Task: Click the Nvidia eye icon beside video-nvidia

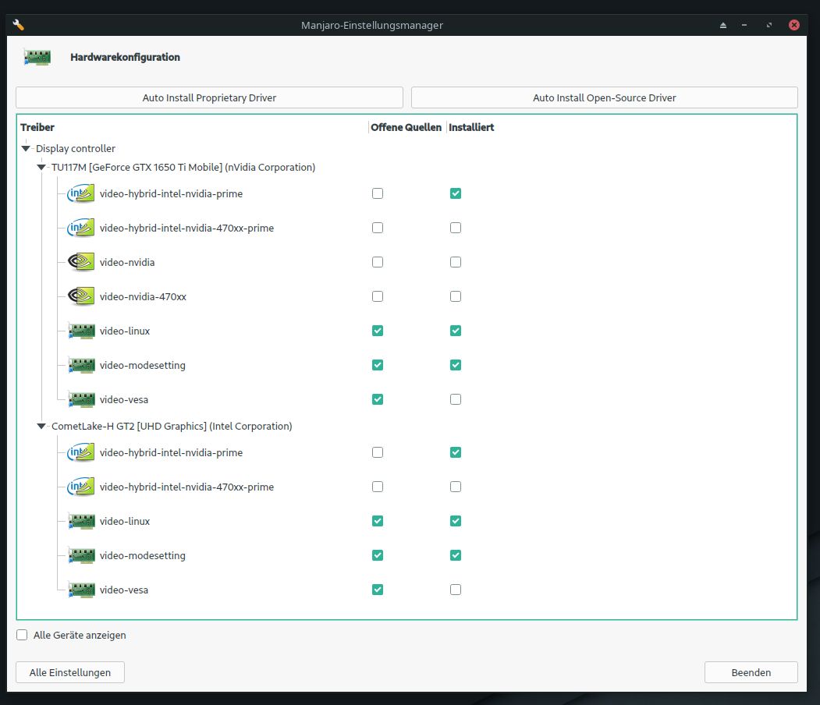Action: (81, 262)
